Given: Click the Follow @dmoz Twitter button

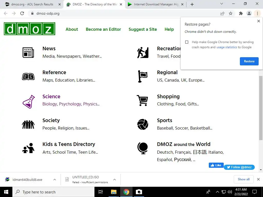Looking at the screenshot, I should point(239,167).
